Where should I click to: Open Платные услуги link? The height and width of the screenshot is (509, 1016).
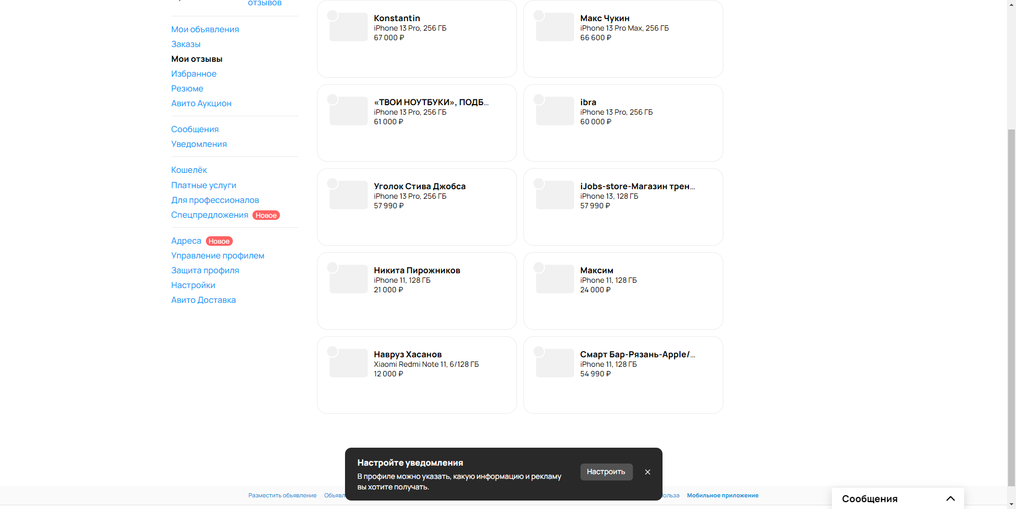(x=204, y=185)
